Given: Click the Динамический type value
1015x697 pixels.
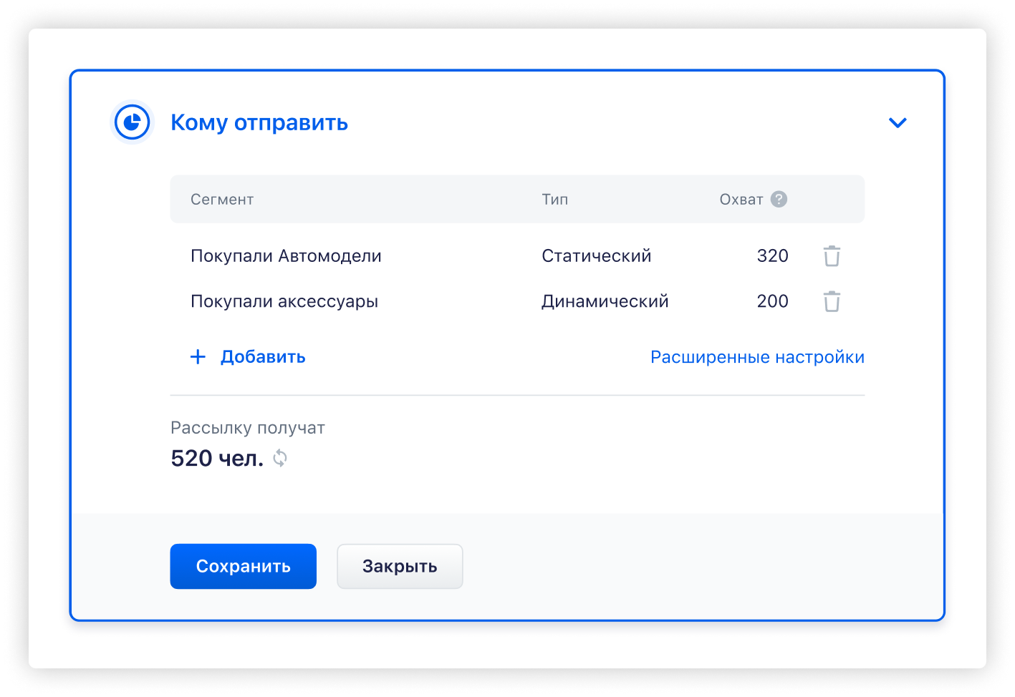Looking at the screenshot, I should coord(605,301).
